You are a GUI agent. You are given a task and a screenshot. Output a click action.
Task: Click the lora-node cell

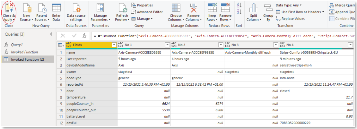[316, 78]
